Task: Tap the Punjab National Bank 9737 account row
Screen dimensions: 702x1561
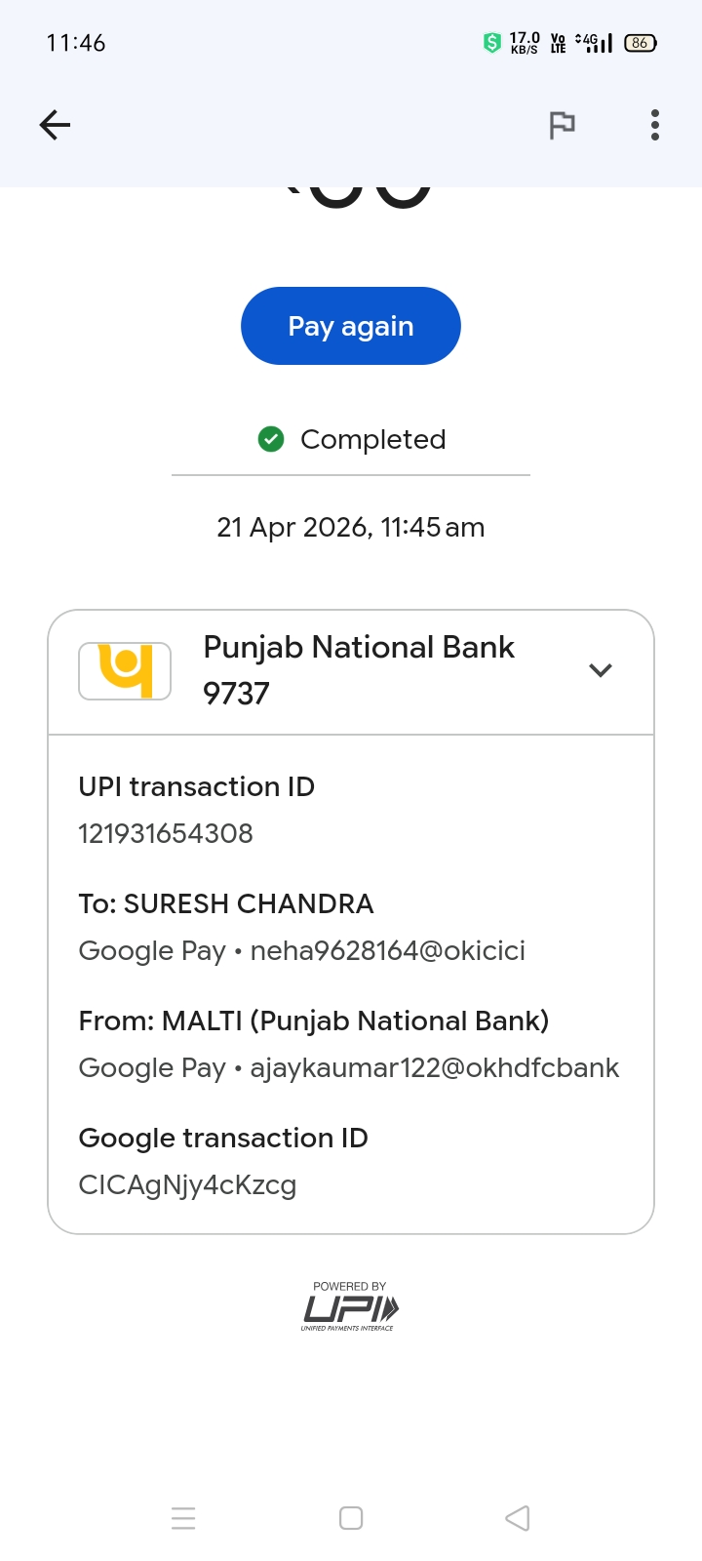Action: coord(358,670)
